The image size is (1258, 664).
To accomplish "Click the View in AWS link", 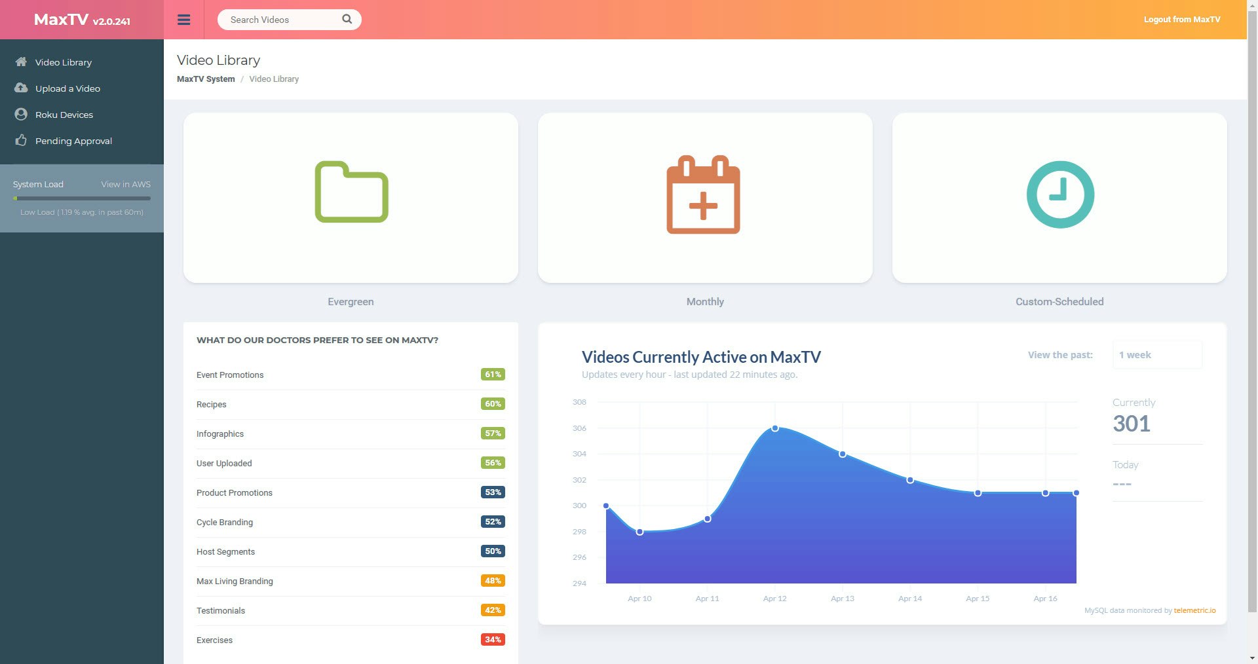I will (x=125, y=184).
